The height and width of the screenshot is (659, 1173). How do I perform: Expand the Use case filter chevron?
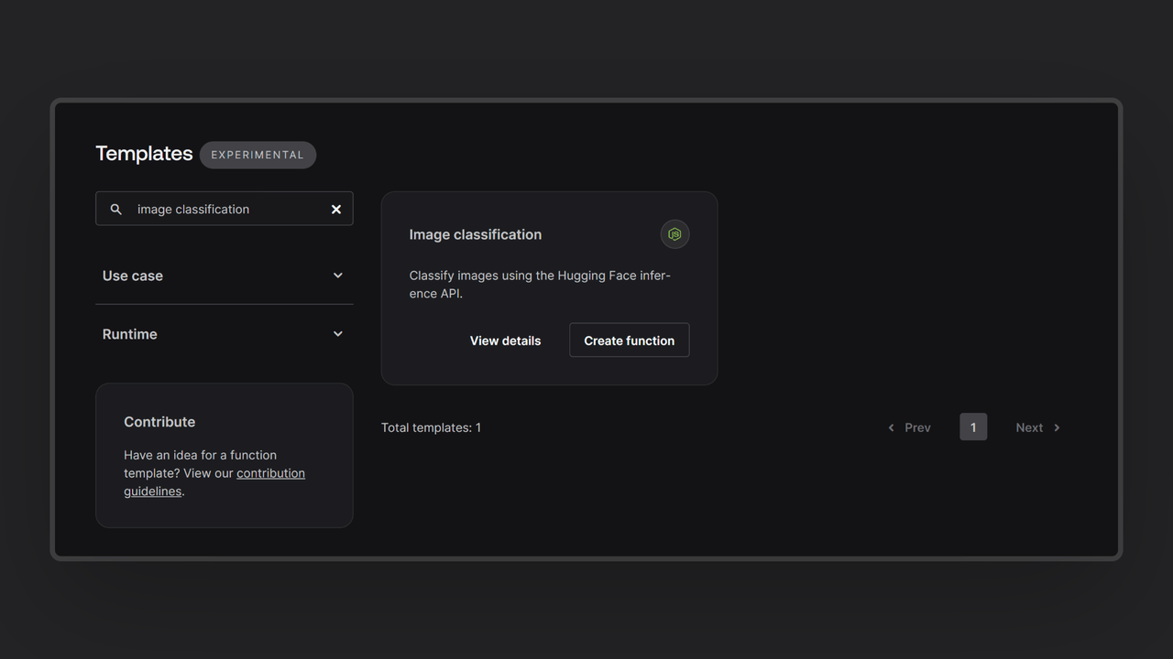point(337,275)
